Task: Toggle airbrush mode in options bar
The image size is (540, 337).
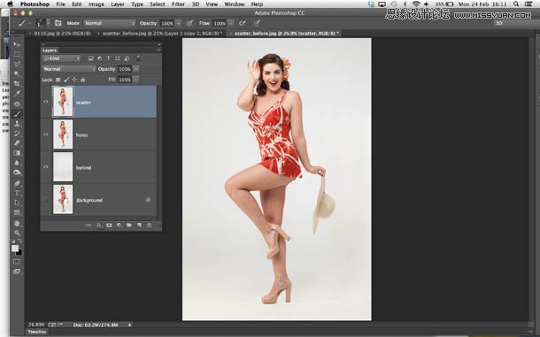Action: coord(243,23)
